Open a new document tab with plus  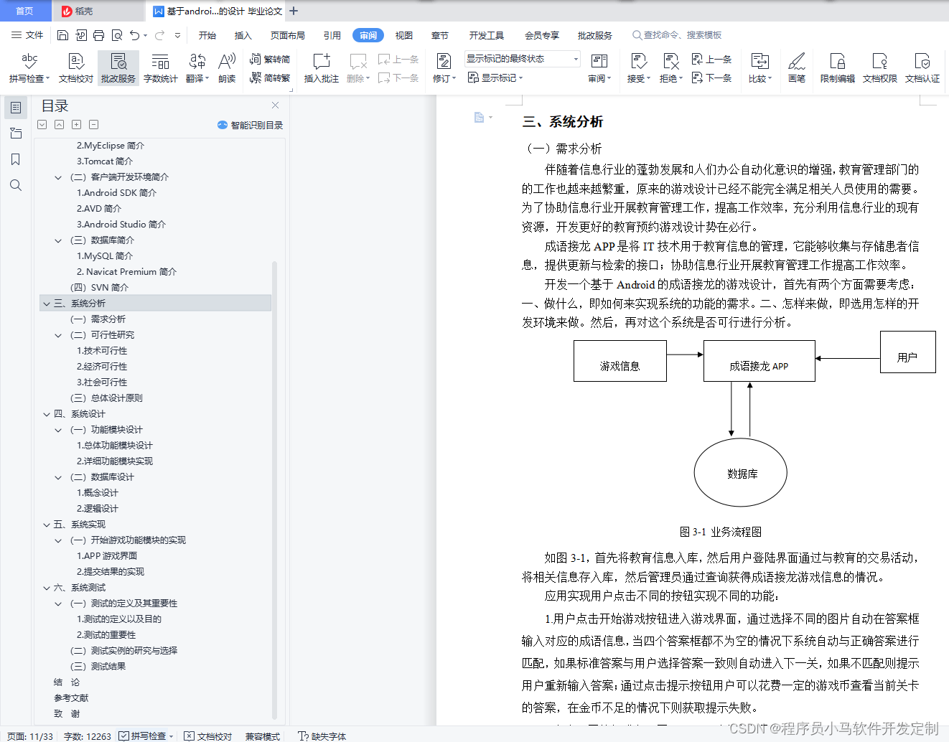(x=294, y=11)
